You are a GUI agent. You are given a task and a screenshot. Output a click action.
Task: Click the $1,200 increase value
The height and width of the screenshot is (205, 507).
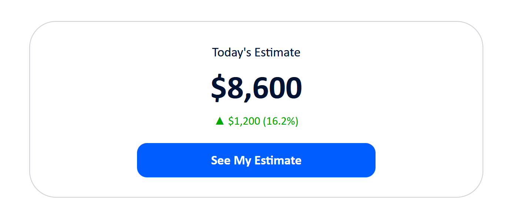[x=244, y=121]
